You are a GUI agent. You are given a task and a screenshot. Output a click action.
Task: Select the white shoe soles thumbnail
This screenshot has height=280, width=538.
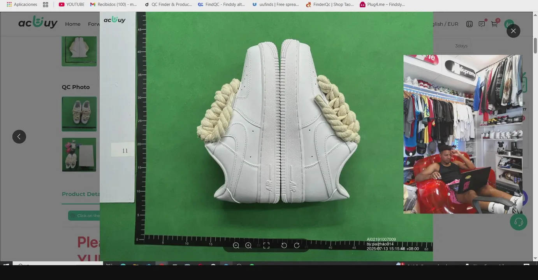[79, 51]
